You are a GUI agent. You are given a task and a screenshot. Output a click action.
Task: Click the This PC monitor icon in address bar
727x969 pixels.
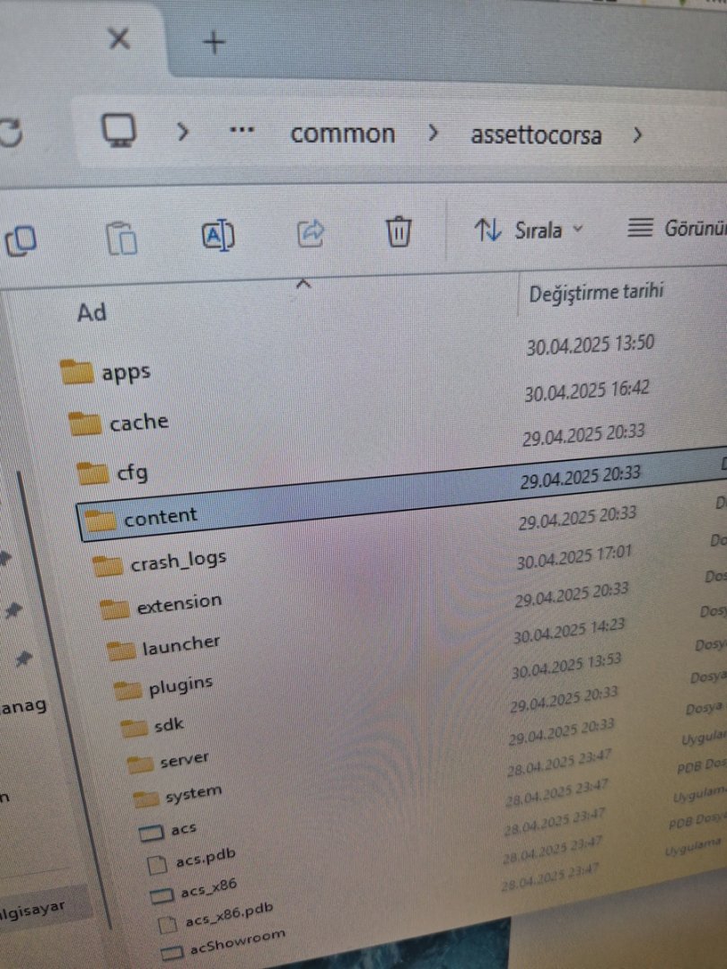click(118, 130)
